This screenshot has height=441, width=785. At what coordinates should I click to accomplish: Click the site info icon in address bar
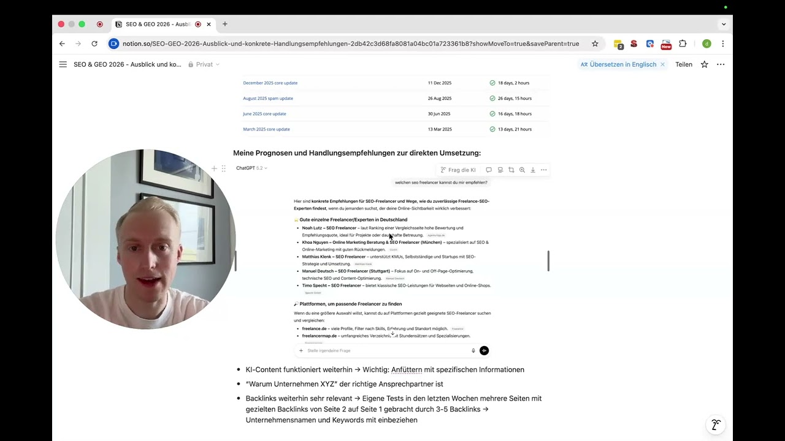(x=113, y=43)
